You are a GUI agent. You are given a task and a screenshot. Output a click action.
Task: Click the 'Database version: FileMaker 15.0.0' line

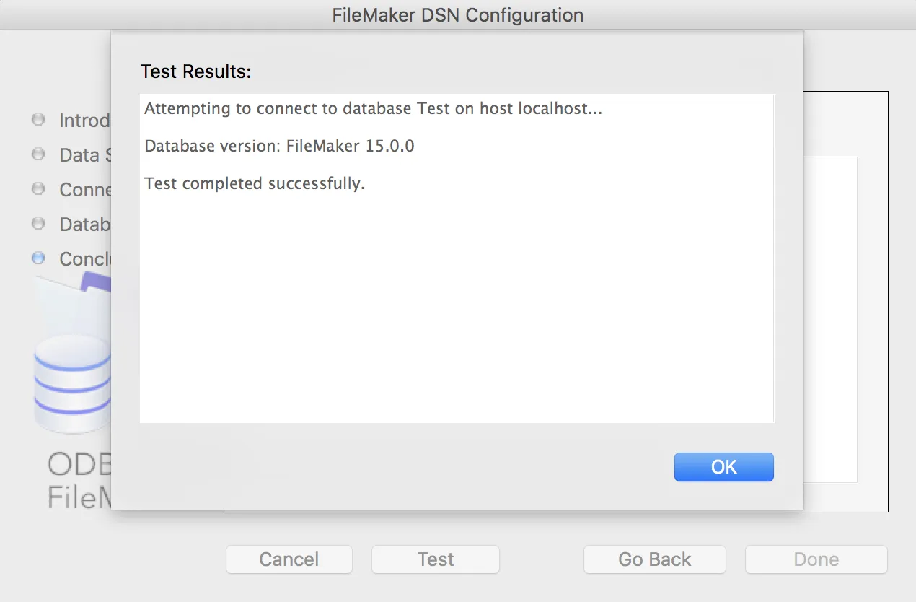279,147
